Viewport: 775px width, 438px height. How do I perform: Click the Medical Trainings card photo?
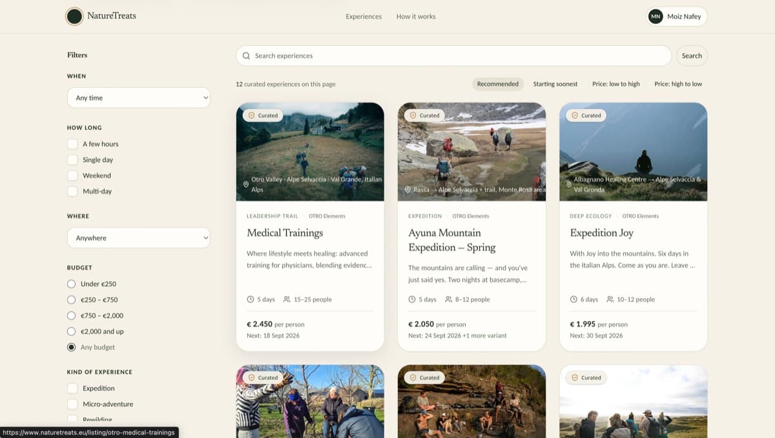(310, 152)
